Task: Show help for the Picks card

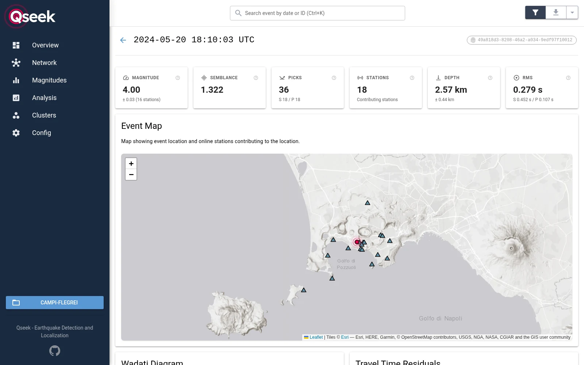Action: tap(334, 78)
